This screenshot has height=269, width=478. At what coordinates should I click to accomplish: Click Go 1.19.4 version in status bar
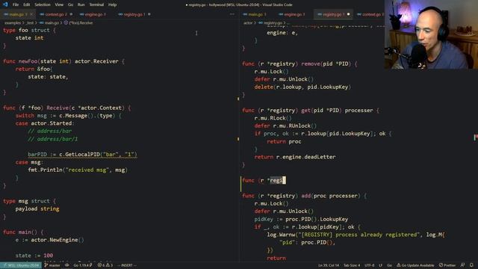click(82, 265)
